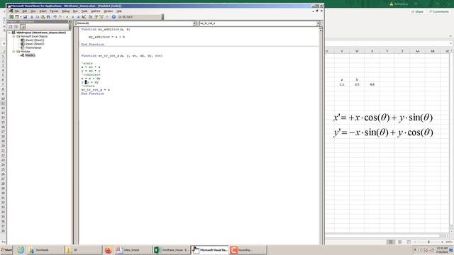Collapse the Modules folder

(13, 52)
